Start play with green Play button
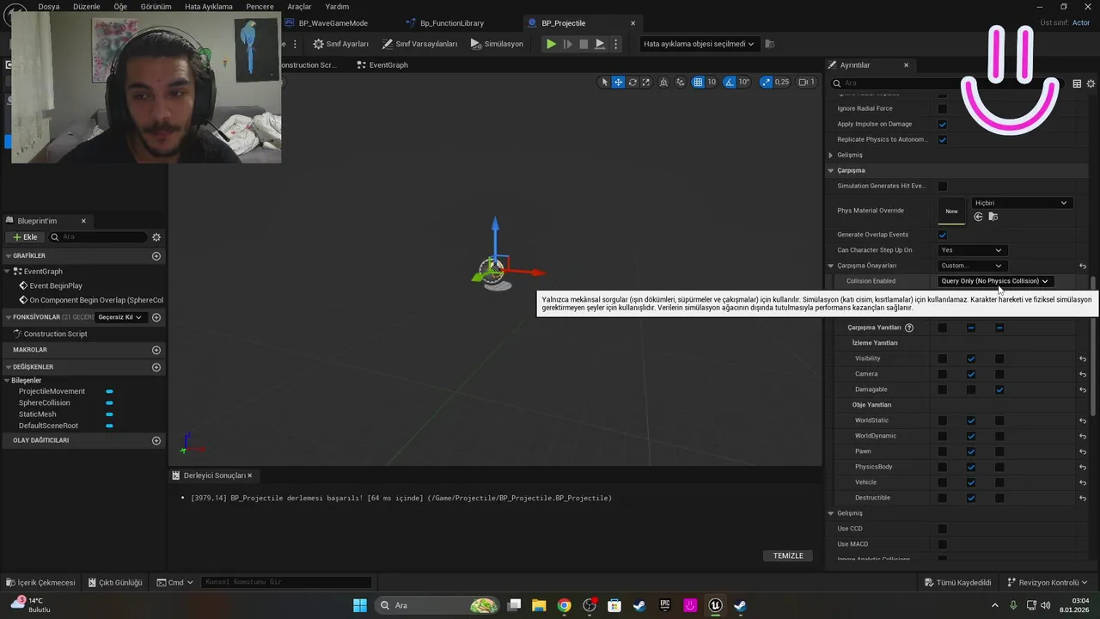Image resolution: width=1100 pixels, height=619 pixels. (x=551, y=44)
